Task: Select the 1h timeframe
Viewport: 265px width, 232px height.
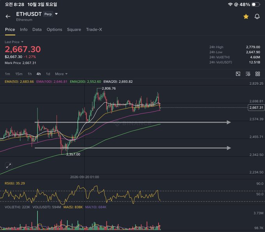Action: [x=30, y=74]
